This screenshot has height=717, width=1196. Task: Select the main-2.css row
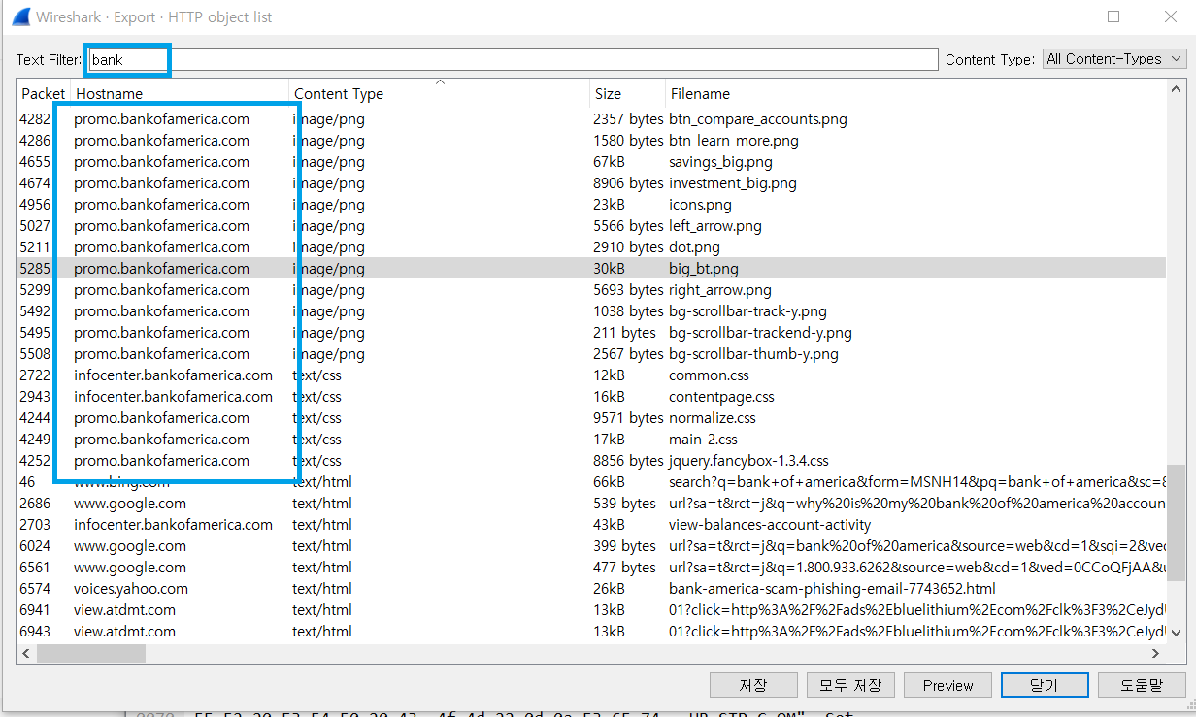tap(592, 440)
